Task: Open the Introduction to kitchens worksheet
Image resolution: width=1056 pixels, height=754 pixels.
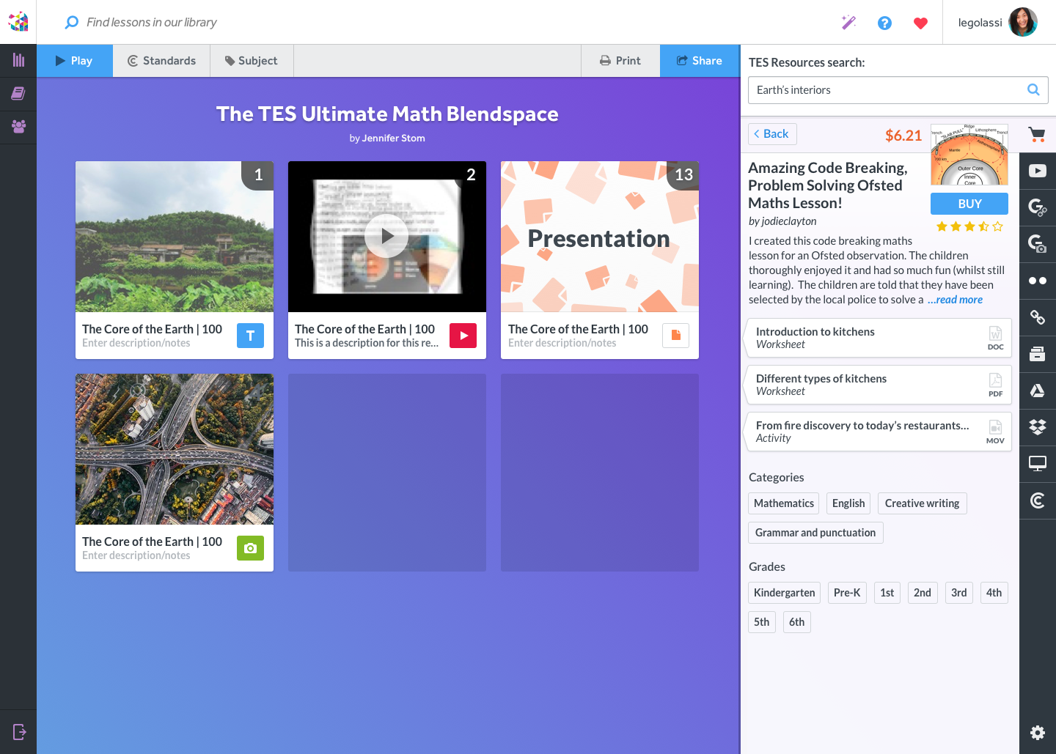Action: coord(879,338)
